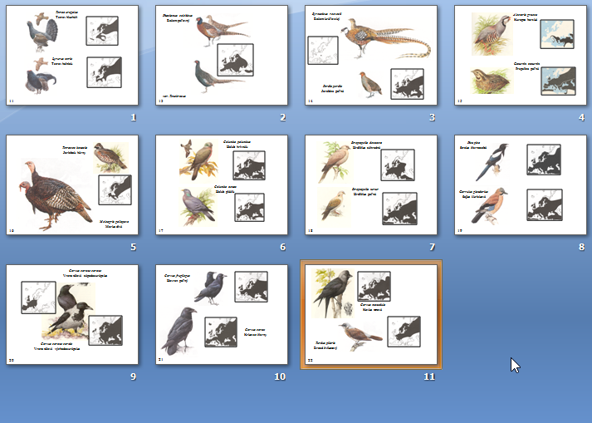Select slide 8 with magpie and jay
This screenshot has width=592, height=423.
[x=521, y=184]
